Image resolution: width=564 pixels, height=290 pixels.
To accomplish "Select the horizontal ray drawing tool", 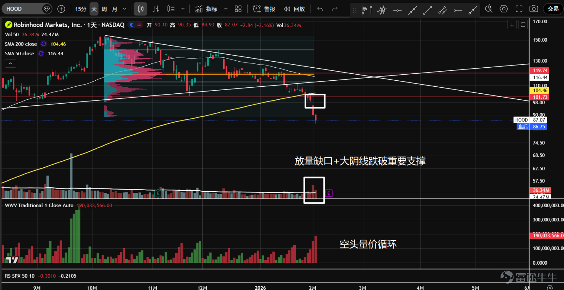I will coord(458,11).
